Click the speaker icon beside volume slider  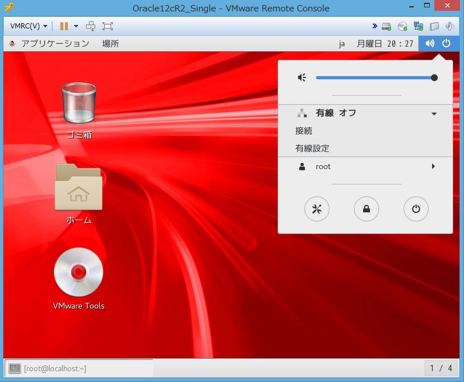[302, 77]
